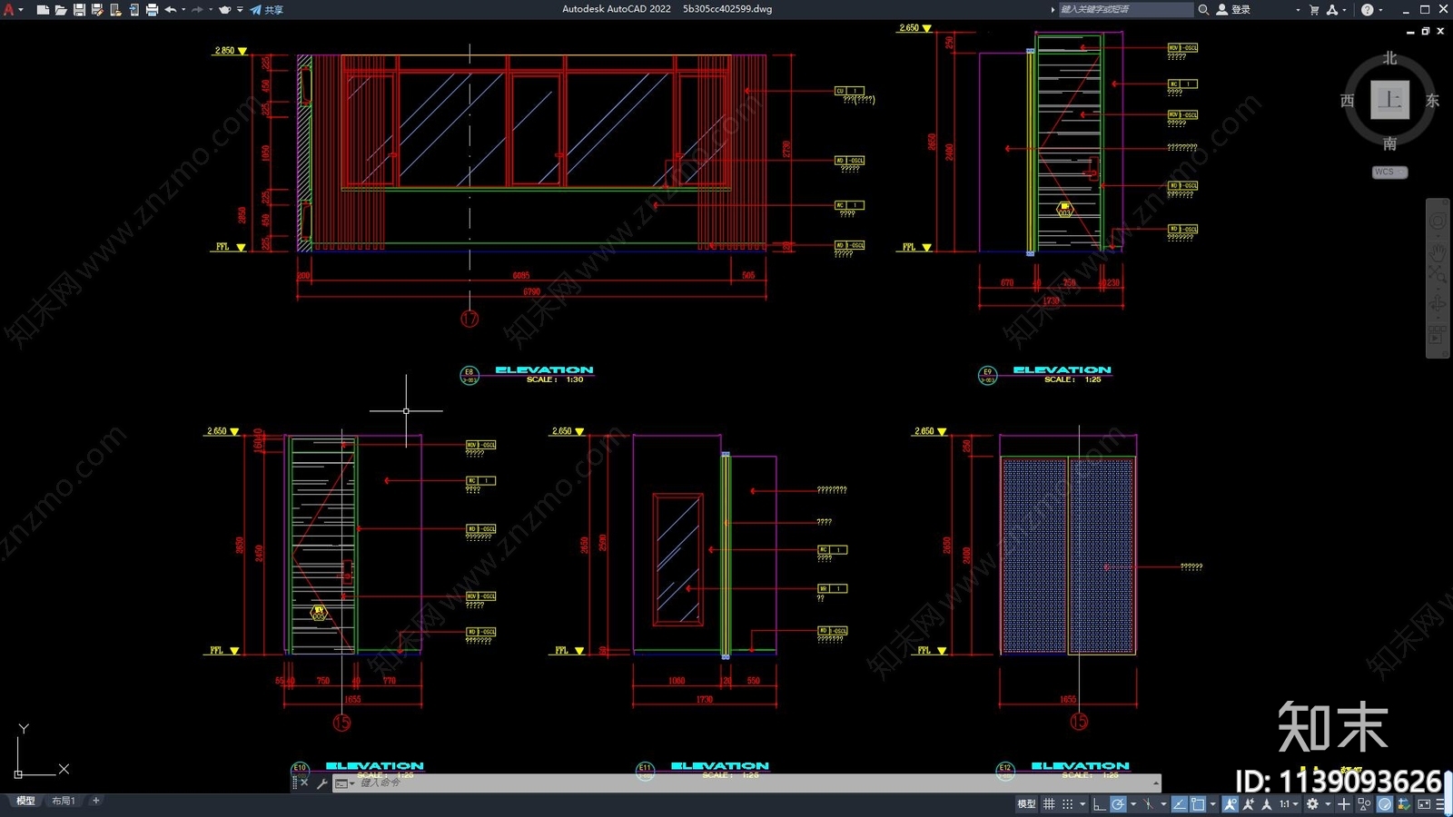Expand the Redo history dropdown arrow
Image resolution: width=1453 pixels, height=817 pixels.
point(211,9)
